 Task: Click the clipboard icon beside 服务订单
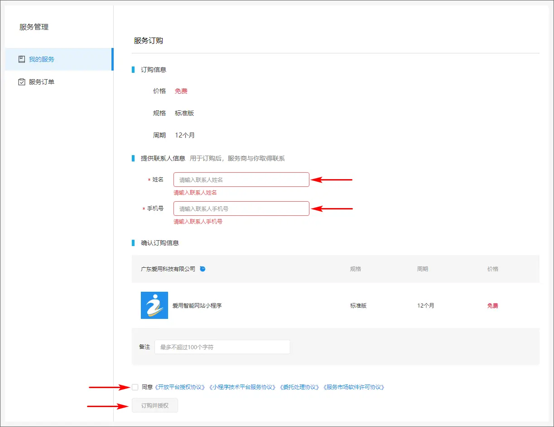coord(21,82)
